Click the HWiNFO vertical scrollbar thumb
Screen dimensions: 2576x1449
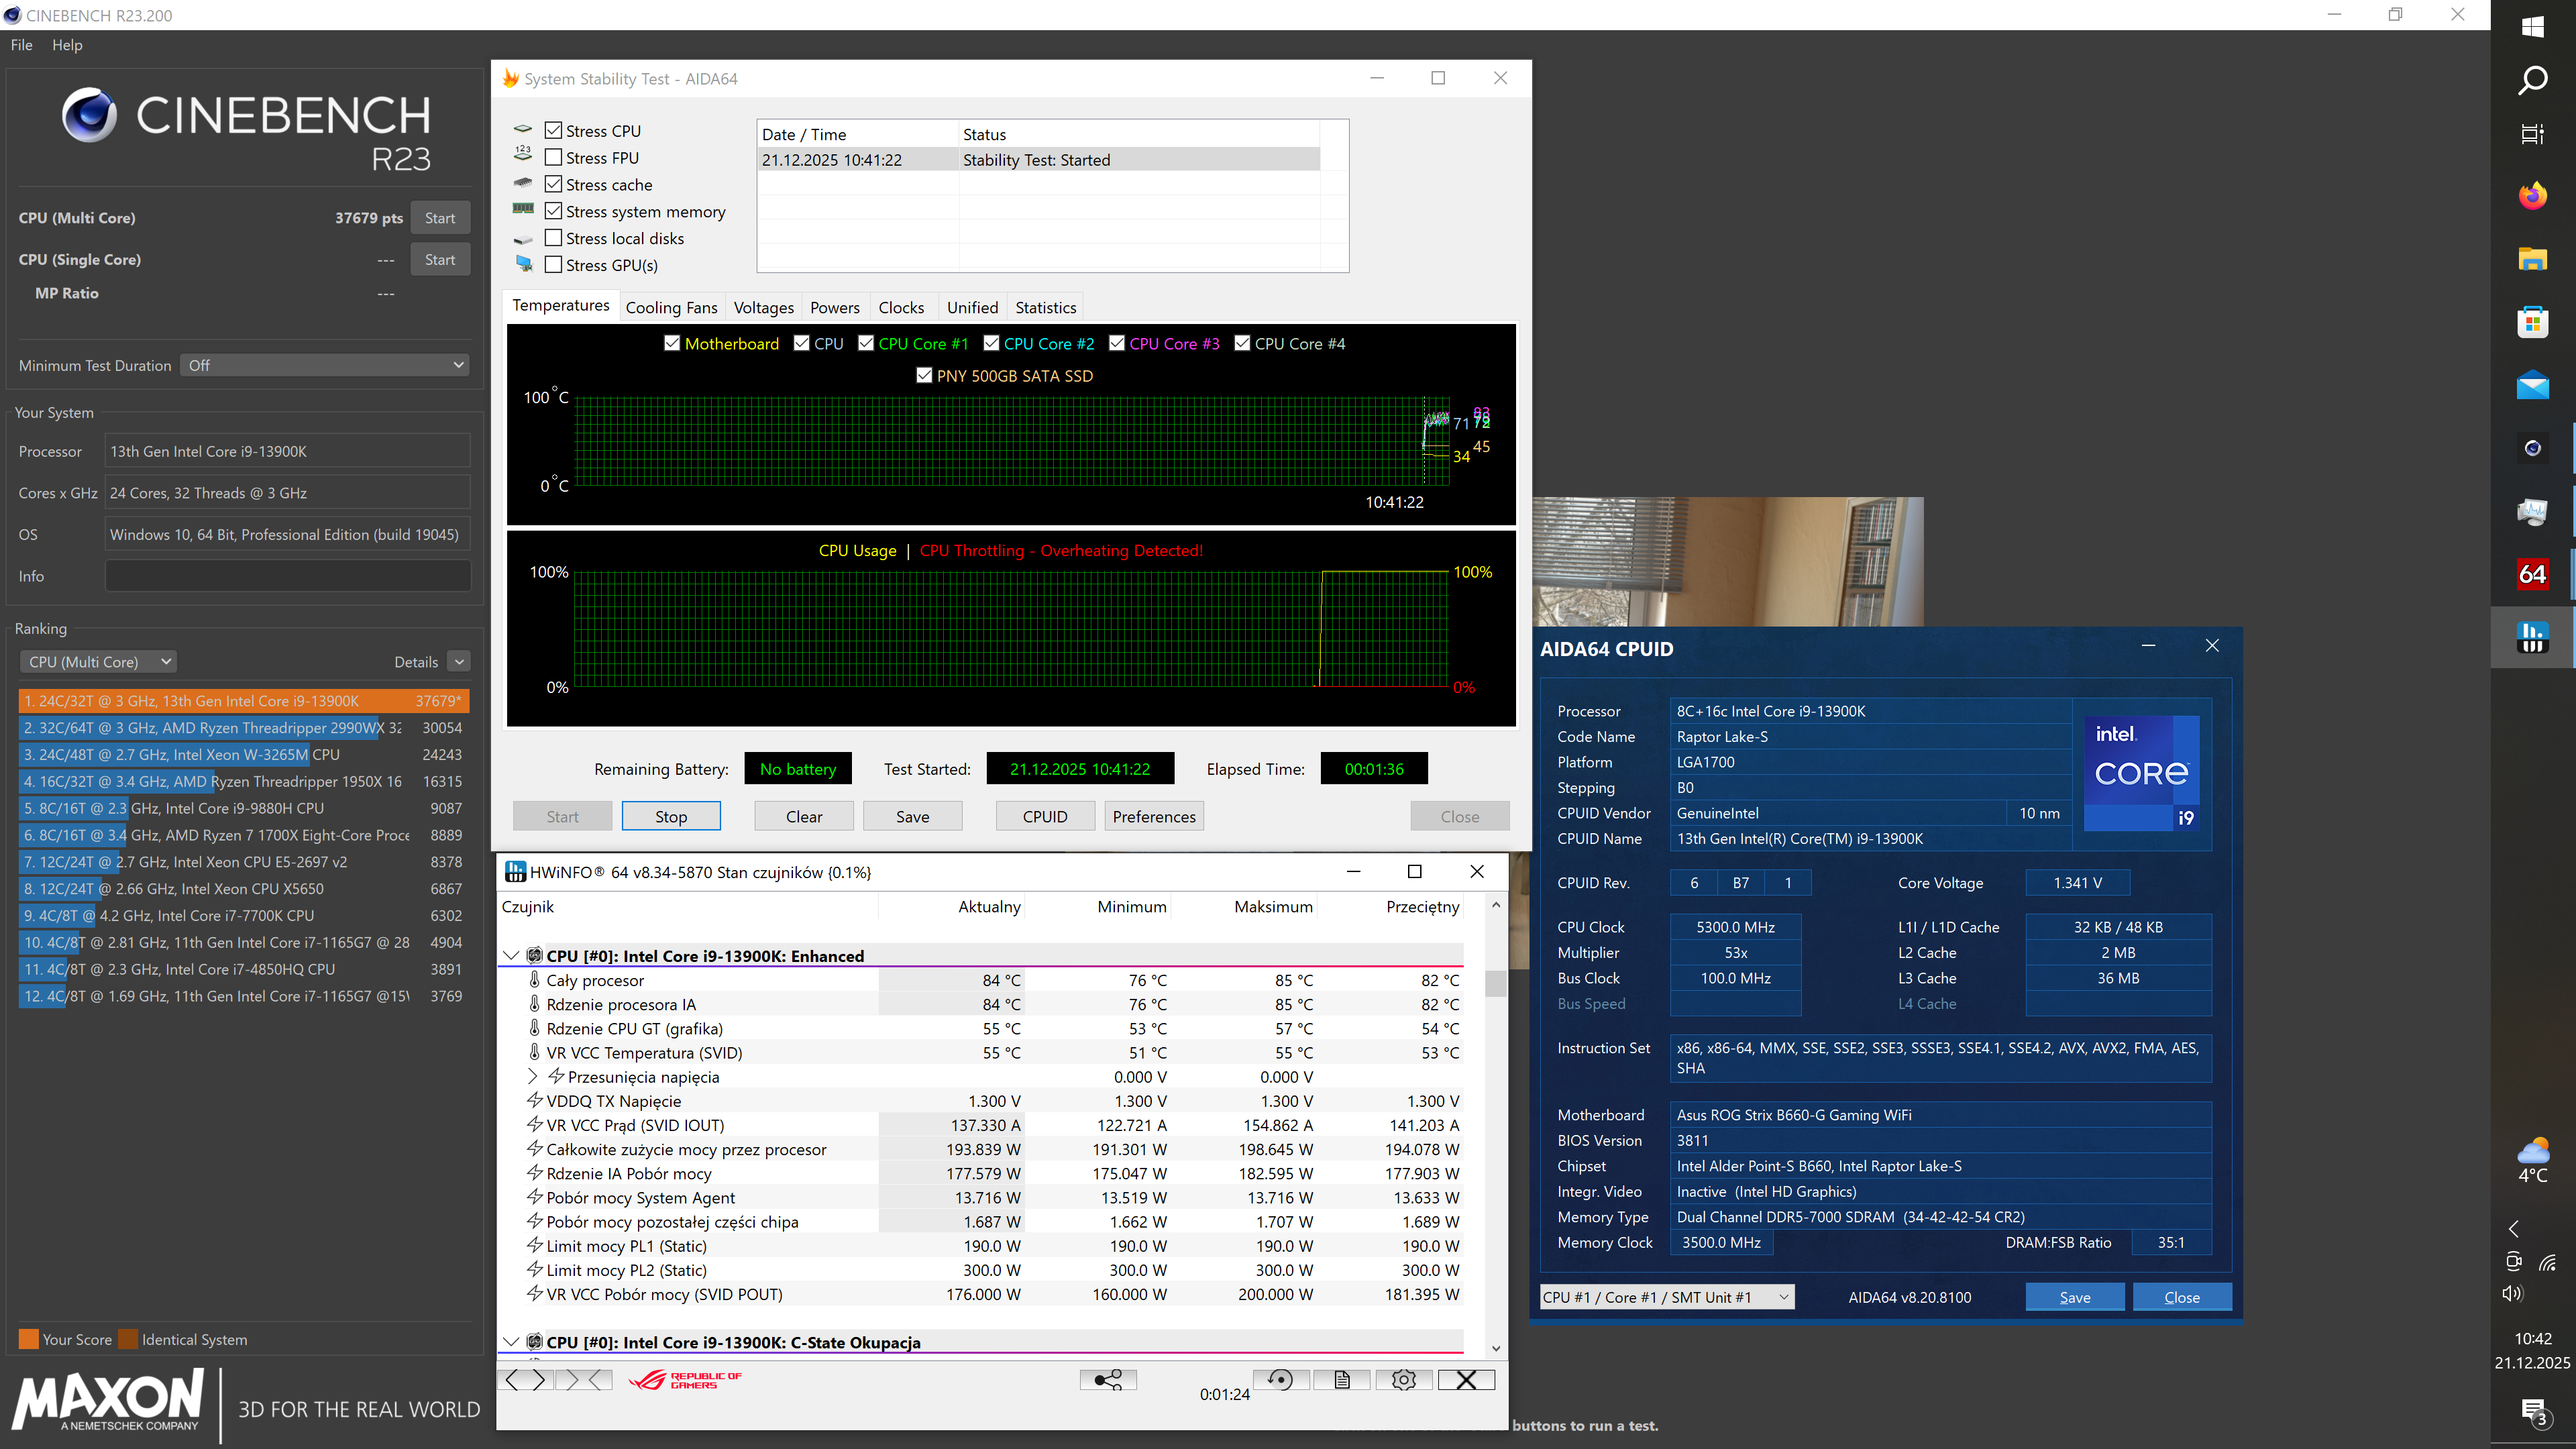pyautogui.click(x=1495, y=984)
